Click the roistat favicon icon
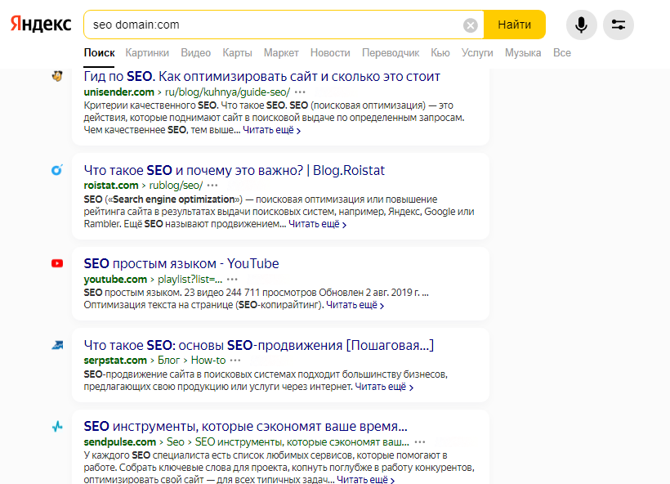670x484 pixels. (57, 170)
